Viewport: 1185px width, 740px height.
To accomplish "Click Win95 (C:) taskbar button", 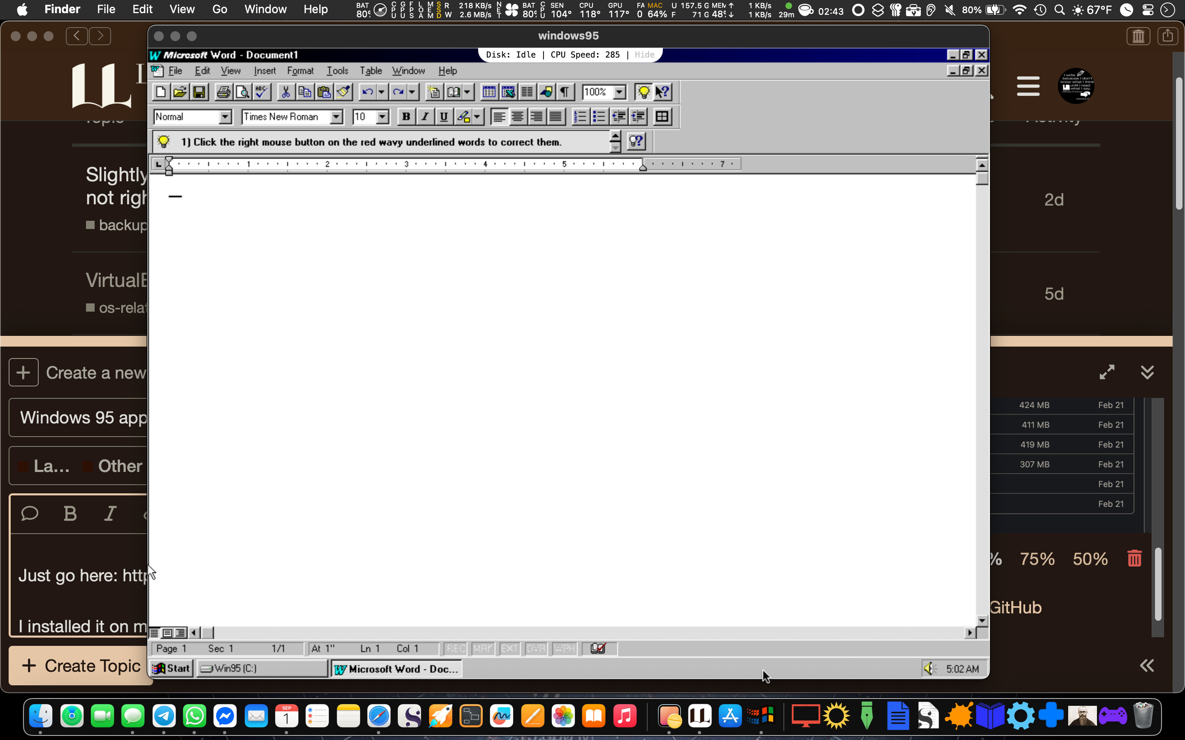I will [x=262, y=668].
